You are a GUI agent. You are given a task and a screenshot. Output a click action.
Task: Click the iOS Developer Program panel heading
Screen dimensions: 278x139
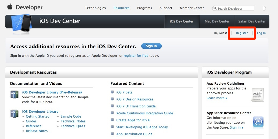pyautogui.click(x=229, y=72)
